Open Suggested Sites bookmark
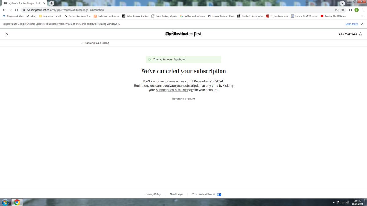Viewport: 367px width, 206px height. tap(13, 16)
